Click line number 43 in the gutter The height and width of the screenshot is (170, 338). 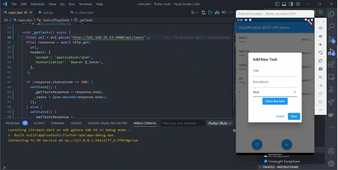coord(9,82)
